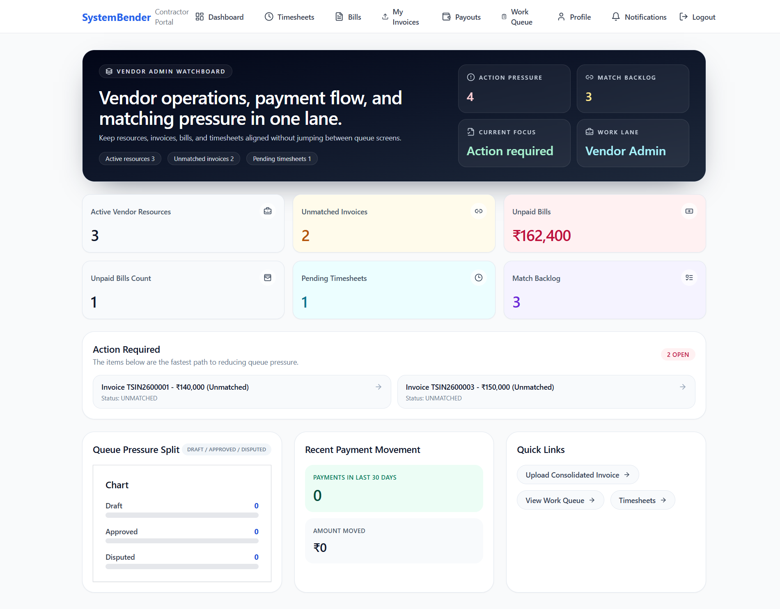Click the Unmatched Invoices card value 2
This screenshot has width=780, height=609.
pyautogui.click(x=305, y=236)
